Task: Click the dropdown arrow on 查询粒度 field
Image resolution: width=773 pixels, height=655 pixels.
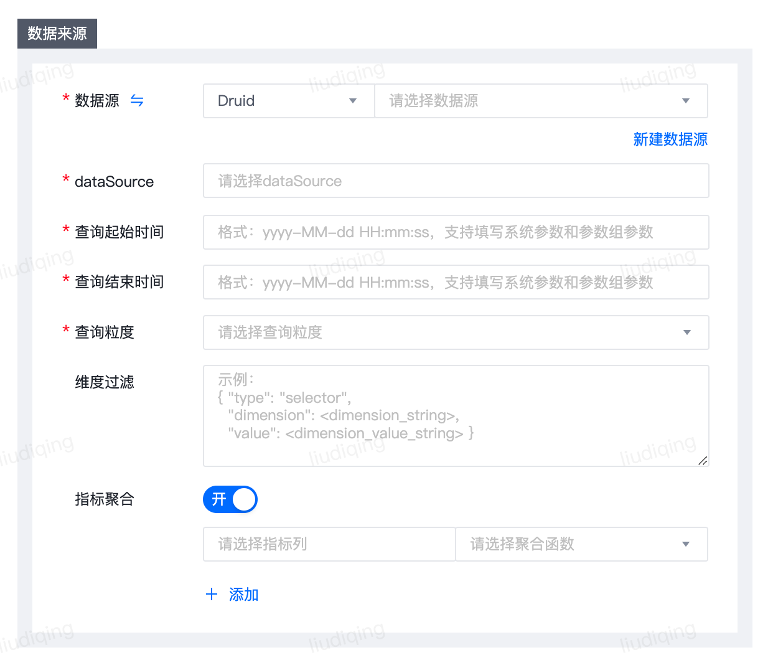Action: pos(687,332)
